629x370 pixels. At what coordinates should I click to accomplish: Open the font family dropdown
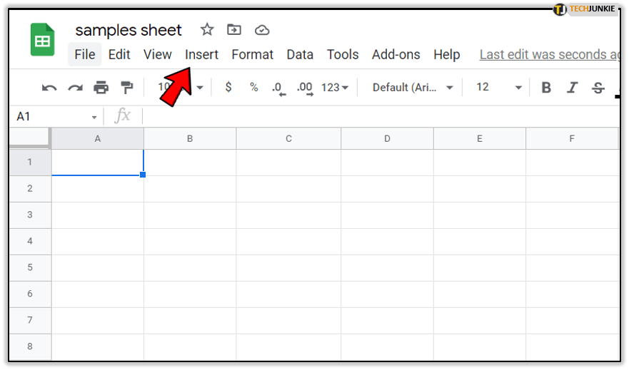[413, 87]
